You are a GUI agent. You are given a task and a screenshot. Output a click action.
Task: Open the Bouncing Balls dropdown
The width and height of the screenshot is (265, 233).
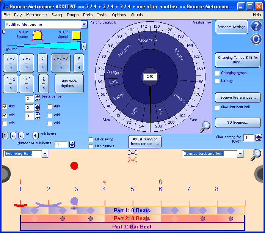click(45, 154)
